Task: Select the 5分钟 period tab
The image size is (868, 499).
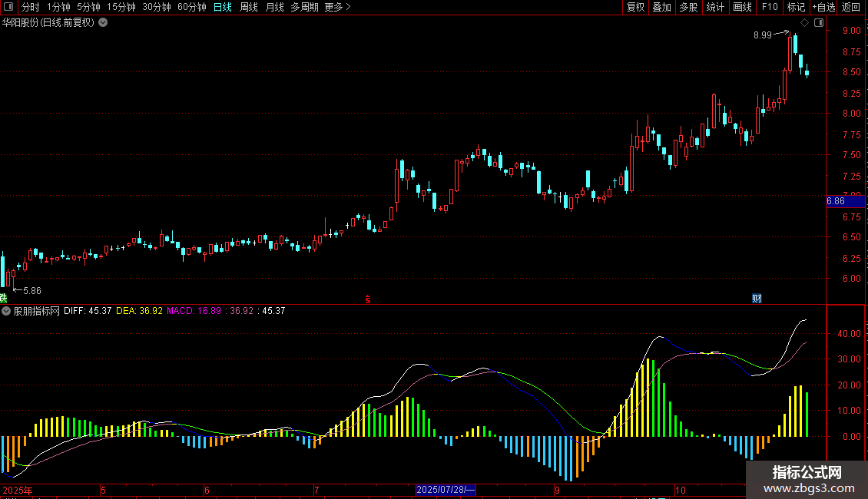Action: 88,7
